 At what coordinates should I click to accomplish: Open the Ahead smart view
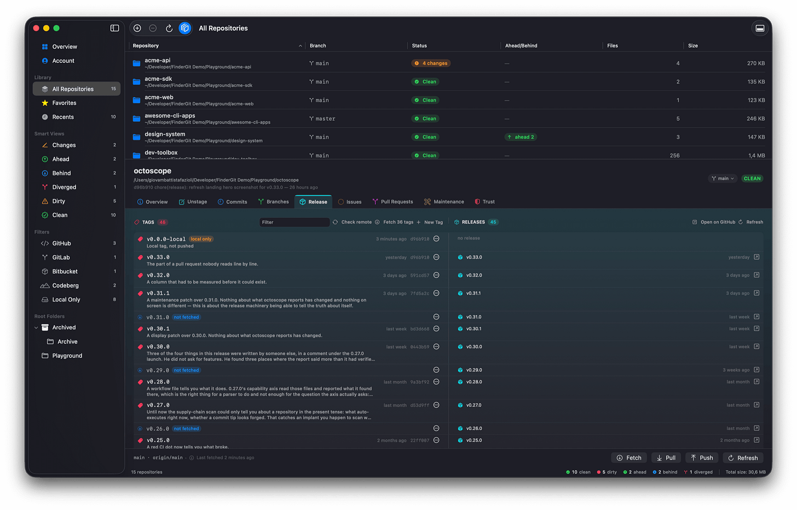77,159
